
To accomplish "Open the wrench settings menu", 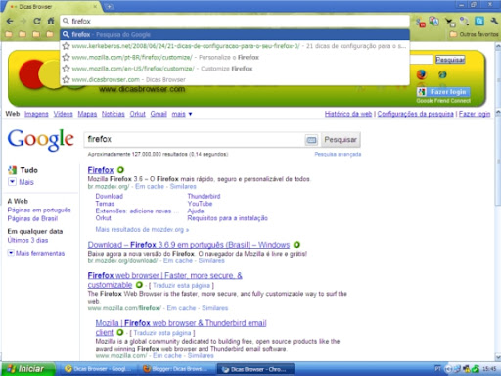I will pos(494,22).
